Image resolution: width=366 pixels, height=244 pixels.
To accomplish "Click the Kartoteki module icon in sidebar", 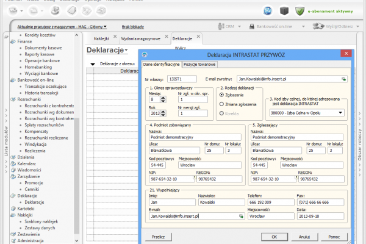I will click(x=13, y=208).
